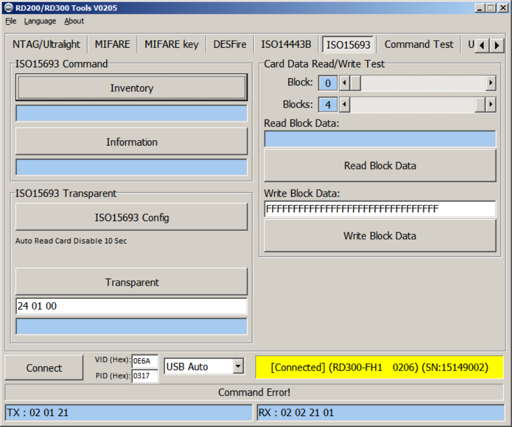
Task: Click the VID (Hex) field 0E6A
Action: point(144,361)
